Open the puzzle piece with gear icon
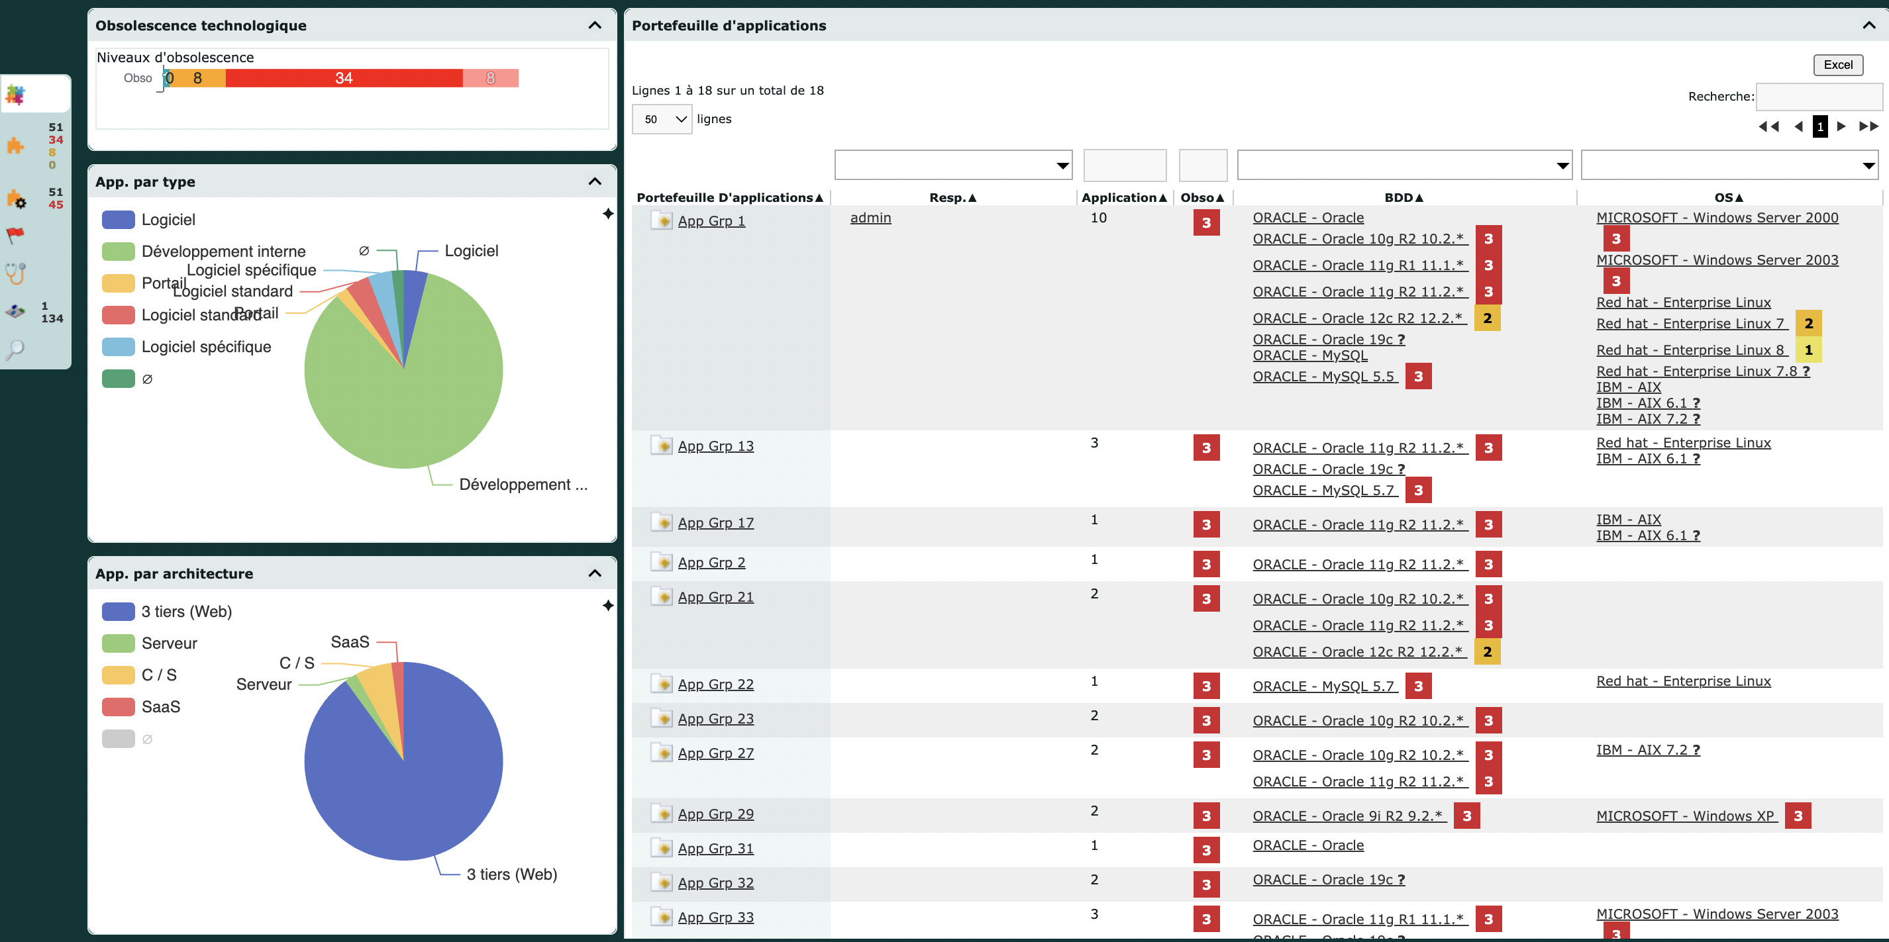Viewport: 1889px width, 942px height. tap(16, 198)
